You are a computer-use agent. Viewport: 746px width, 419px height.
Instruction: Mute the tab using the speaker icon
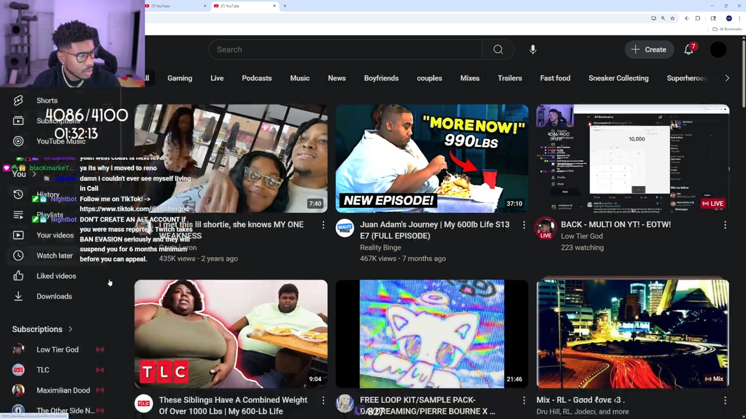(x=687, y=19)
